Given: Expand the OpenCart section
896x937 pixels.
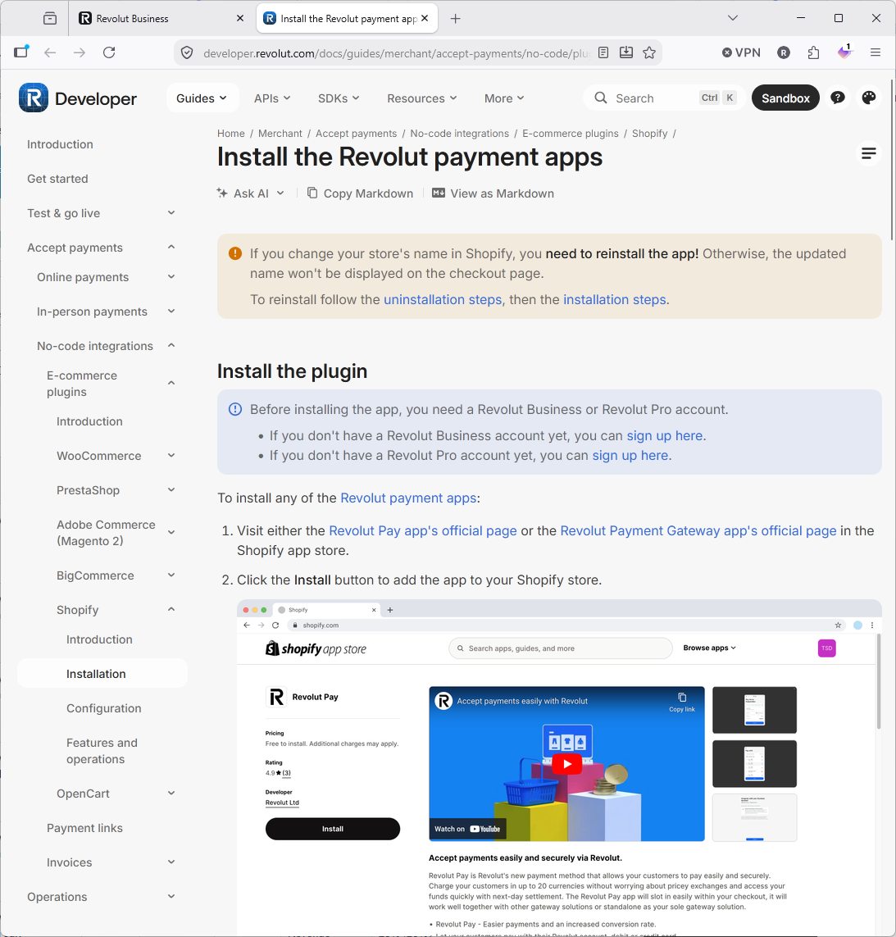Looking at the screenshot, I should coord(171,793).
